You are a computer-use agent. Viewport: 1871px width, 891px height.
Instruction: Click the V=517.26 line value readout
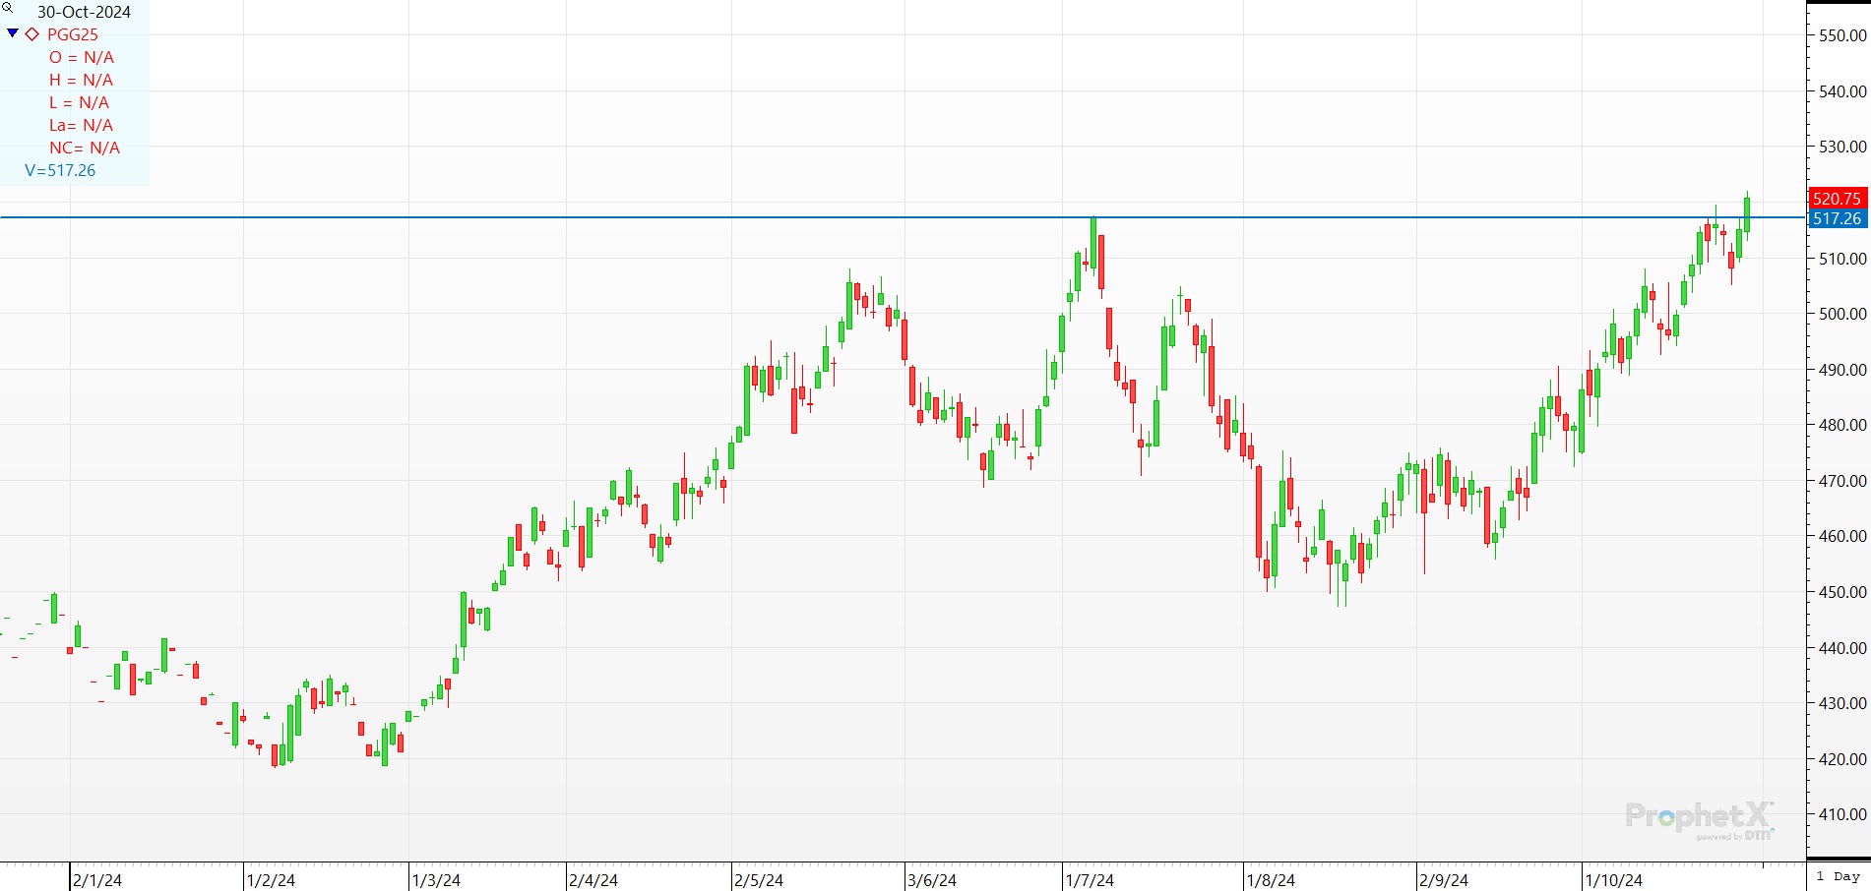tap(60, 170)
